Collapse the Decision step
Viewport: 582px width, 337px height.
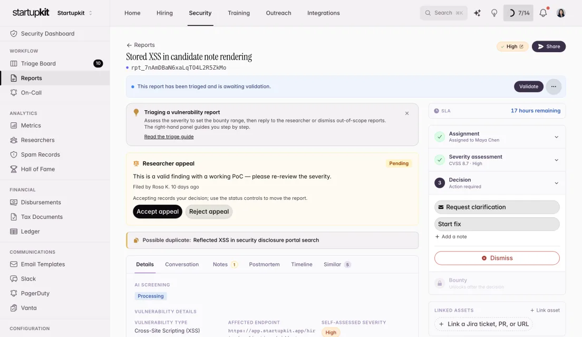tap(497, 183)
